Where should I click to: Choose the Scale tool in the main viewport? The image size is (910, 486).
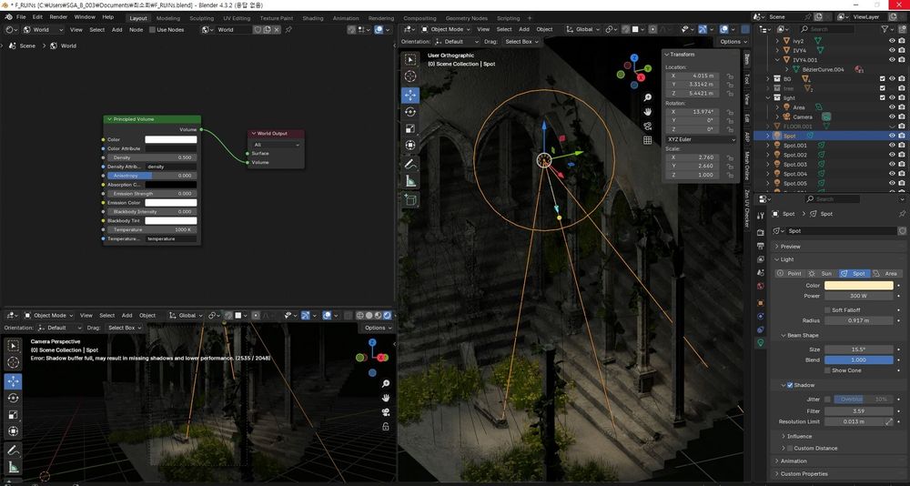410,128
